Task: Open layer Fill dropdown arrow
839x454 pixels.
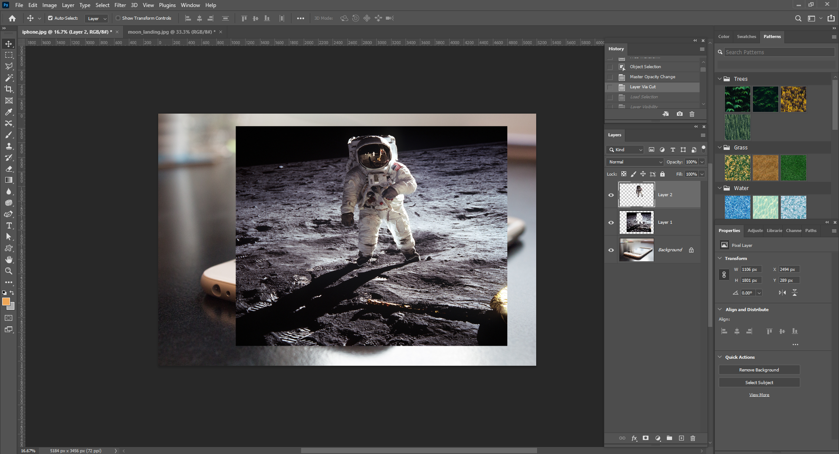Action: pos(702,174)
